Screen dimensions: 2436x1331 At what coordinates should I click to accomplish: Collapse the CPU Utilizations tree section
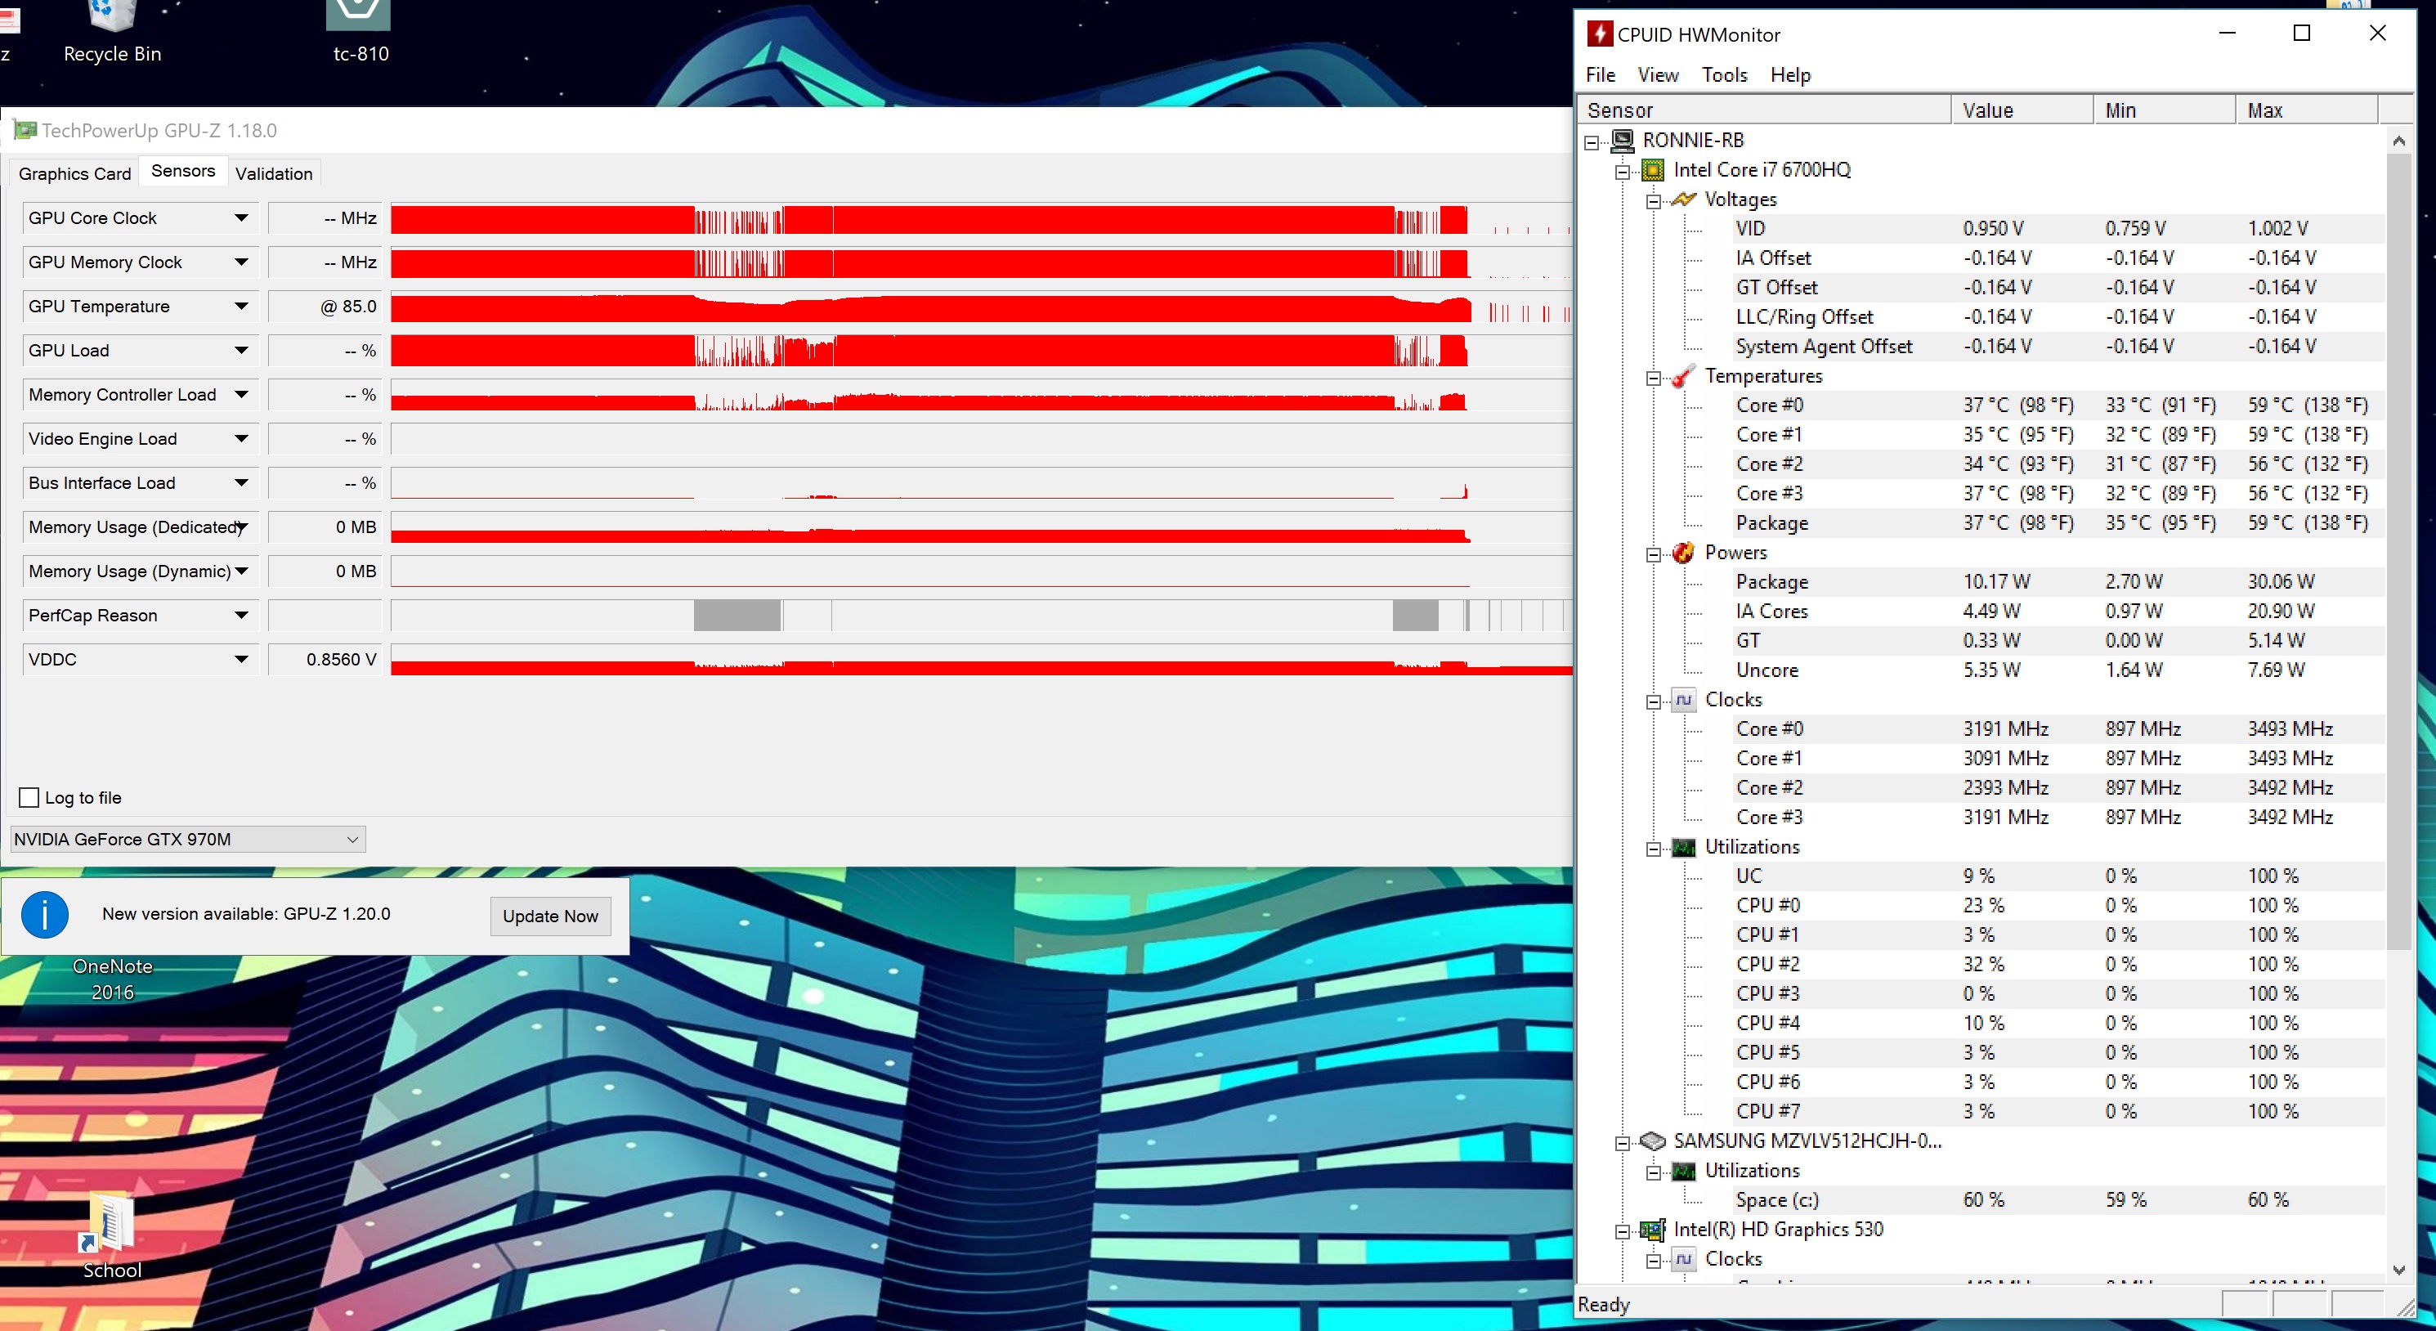point(1653,849)
